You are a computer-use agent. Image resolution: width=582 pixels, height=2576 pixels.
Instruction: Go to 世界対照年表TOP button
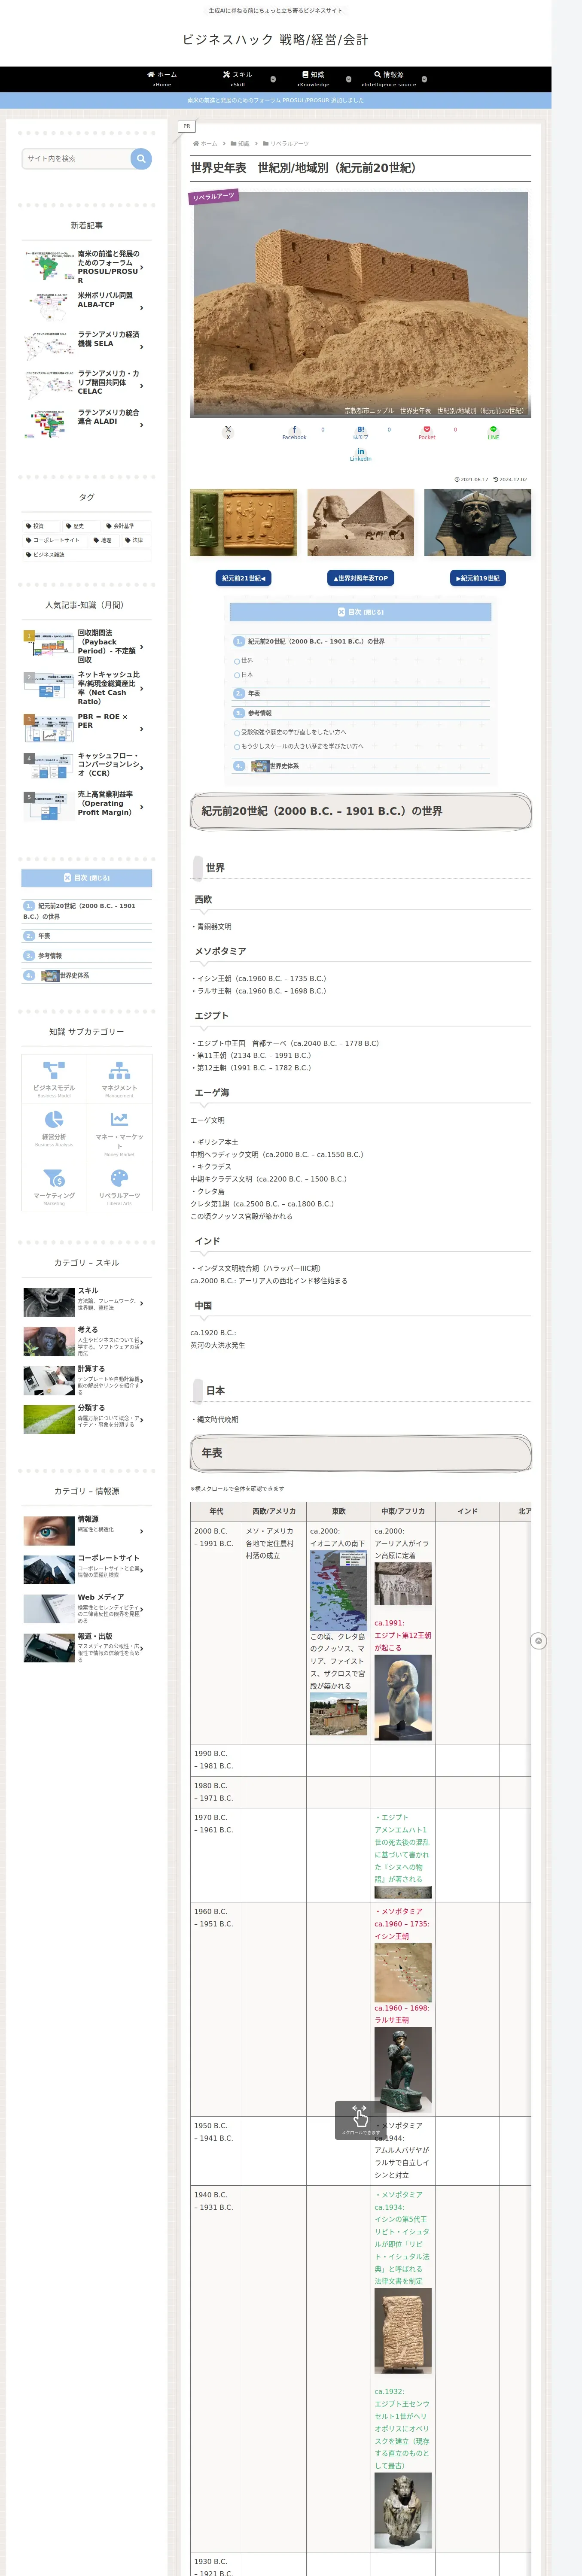[x=361, y=578]
